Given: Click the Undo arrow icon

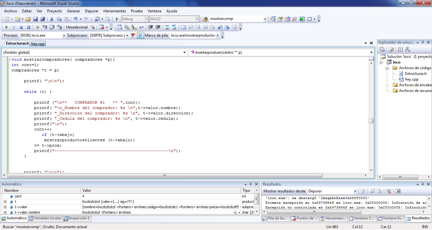Looking at the screenshot, I should coord(76,19).
